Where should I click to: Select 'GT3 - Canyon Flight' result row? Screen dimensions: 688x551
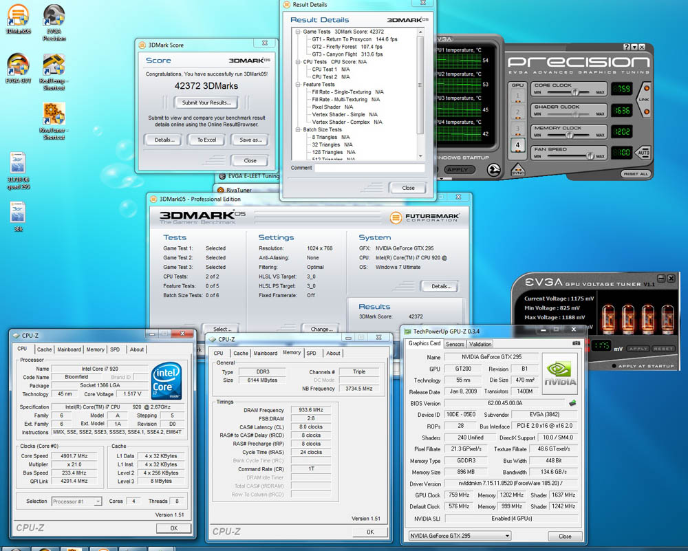[x=347, y=54]
